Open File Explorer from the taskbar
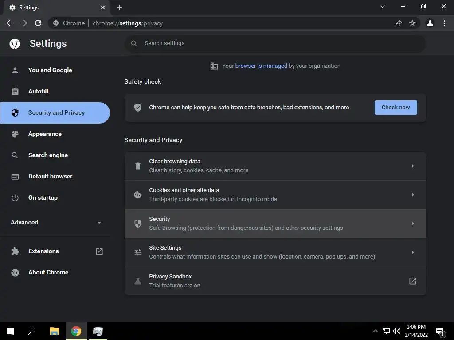 (x=54, y=331)
